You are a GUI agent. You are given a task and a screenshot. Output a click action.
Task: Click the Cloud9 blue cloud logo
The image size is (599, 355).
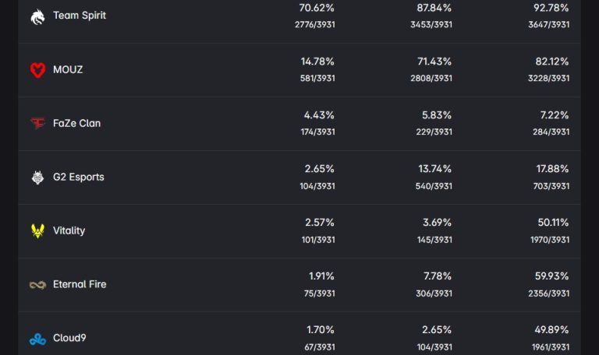click(37, 339)
